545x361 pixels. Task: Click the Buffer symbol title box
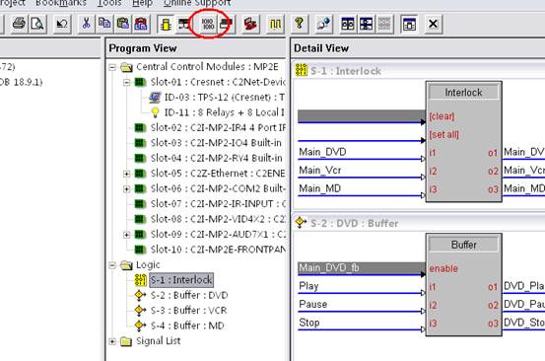click(x=463, y=245)
